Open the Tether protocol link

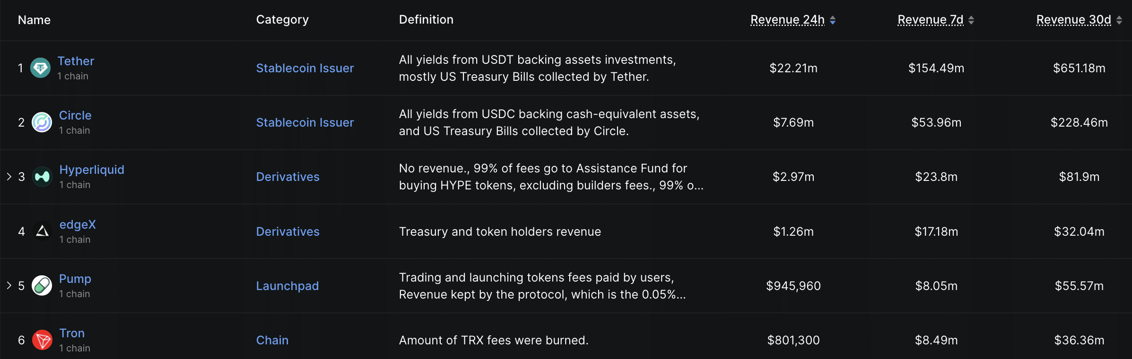pos(76,61)
